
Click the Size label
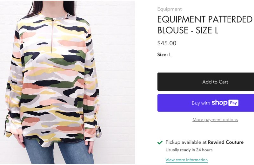[x=162, y=54]
